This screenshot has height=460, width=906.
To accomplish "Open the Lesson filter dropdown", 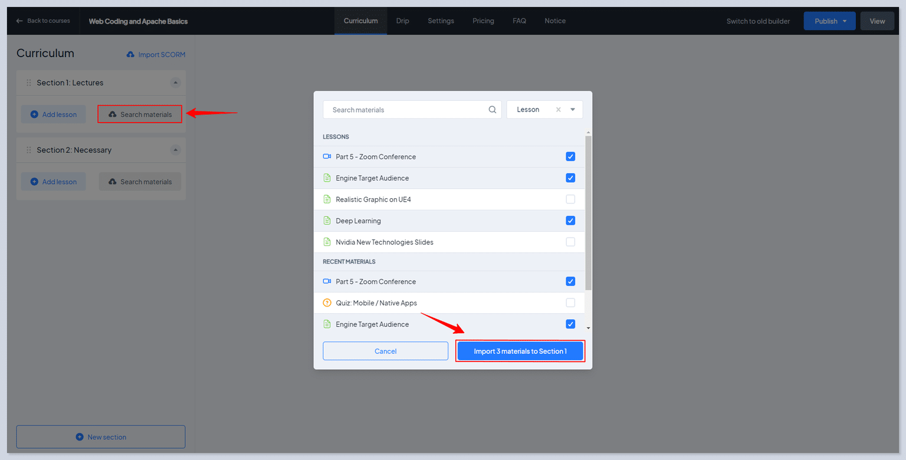I will click(571, 109).
